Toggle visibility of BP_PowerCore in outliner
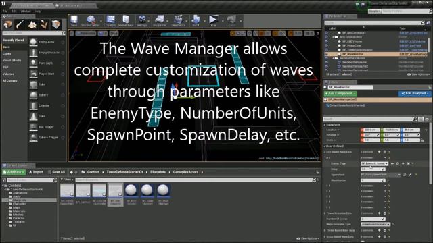 pyautogui.click(x=326, y=45)
